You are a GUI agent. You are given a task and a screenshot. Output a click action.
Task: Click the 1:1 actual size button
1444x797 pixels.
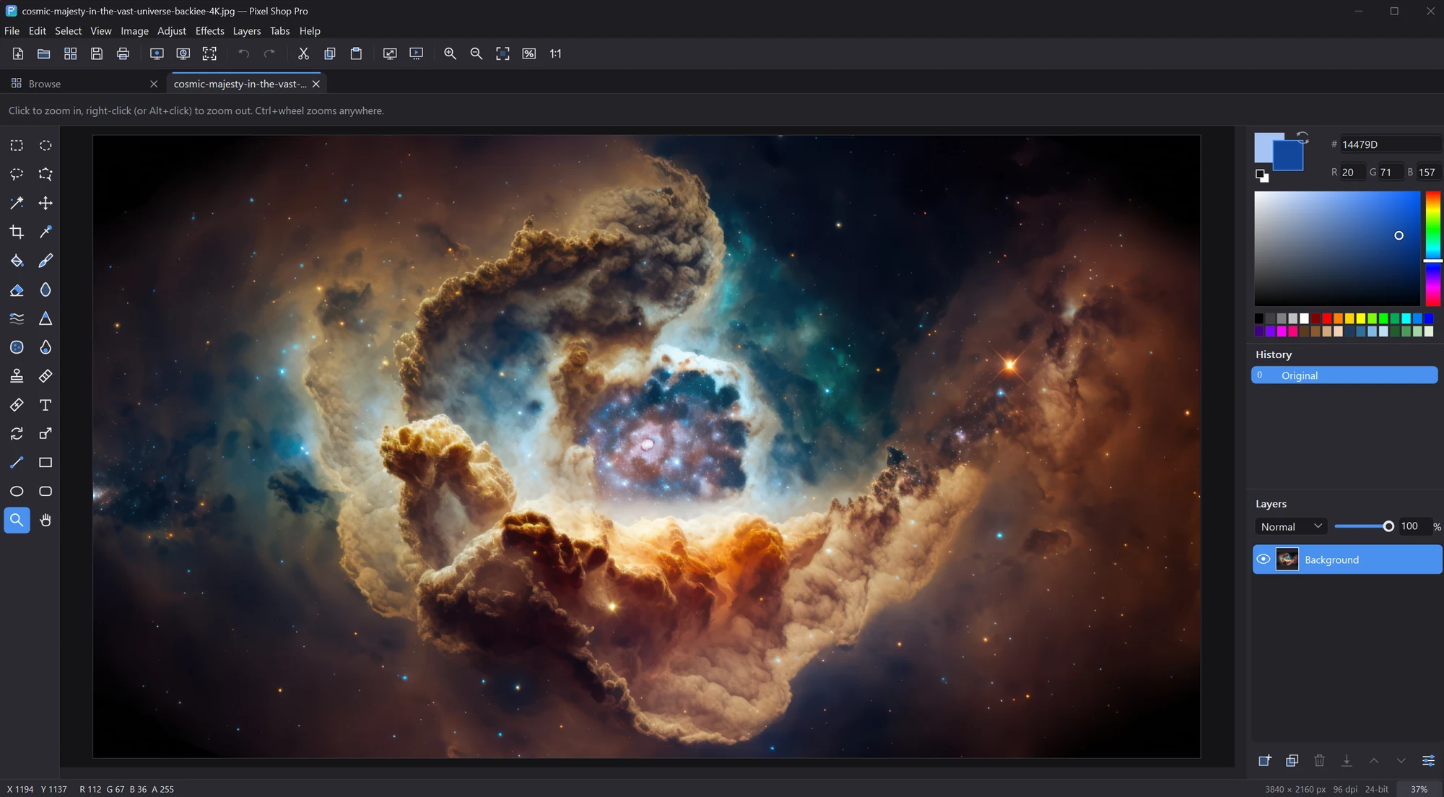tap(555, 53)
